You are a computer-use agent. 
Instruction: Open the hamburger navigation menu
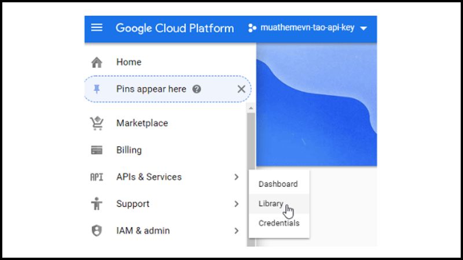(x=97, y=28)
